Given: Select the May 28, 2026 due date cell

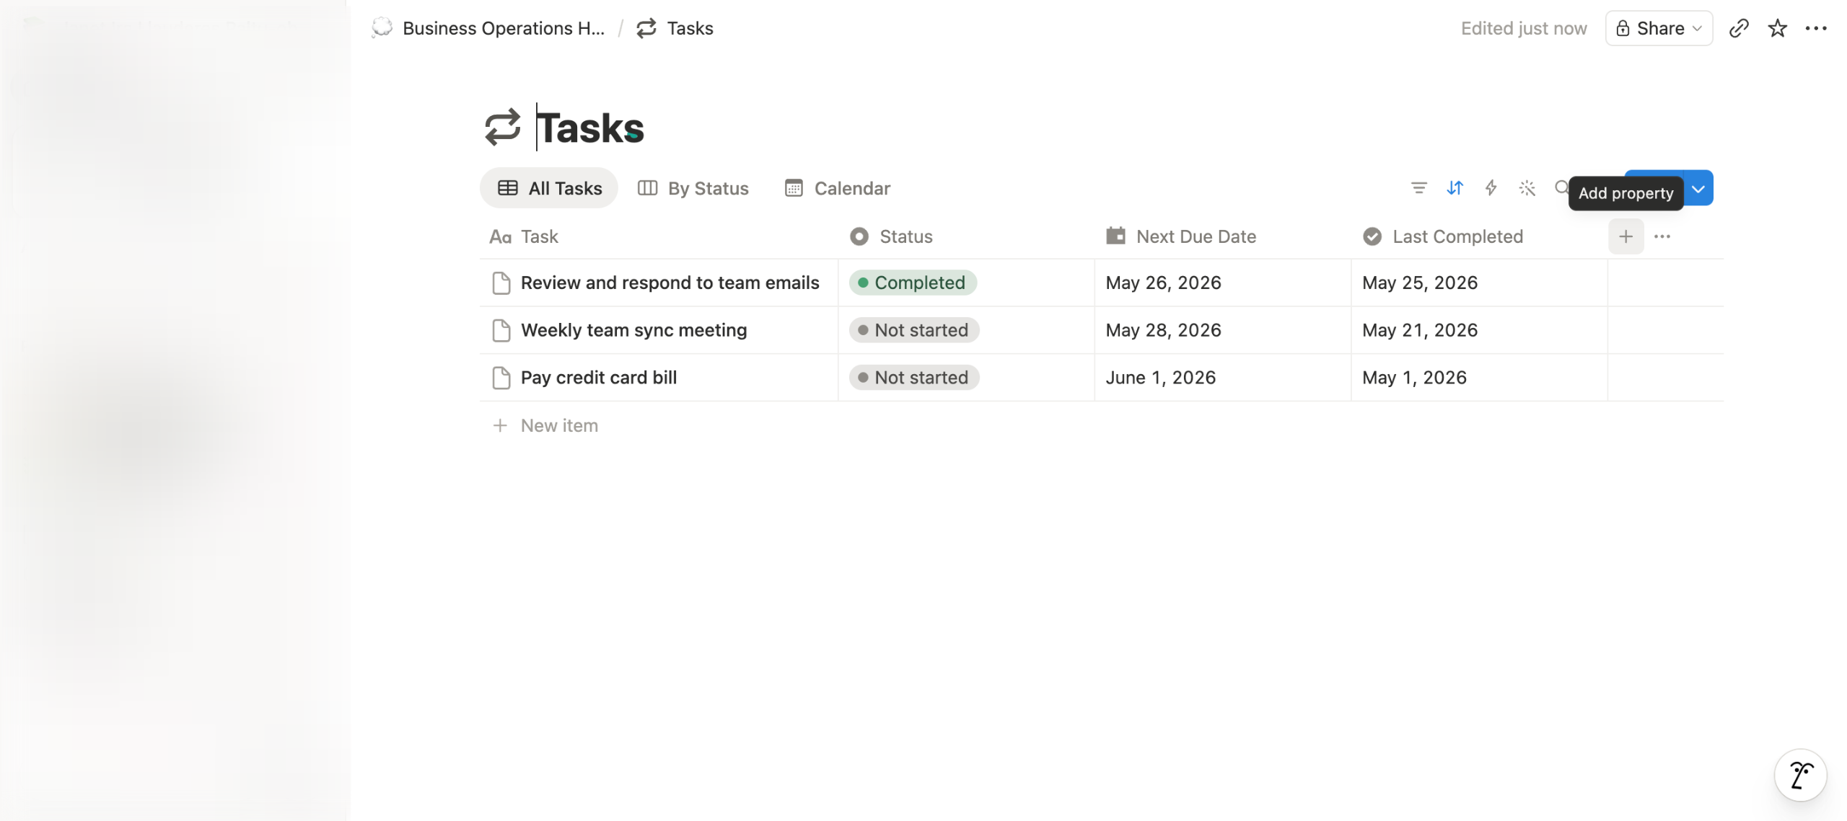Looking at the screenshot, I should pos(1223,330).
